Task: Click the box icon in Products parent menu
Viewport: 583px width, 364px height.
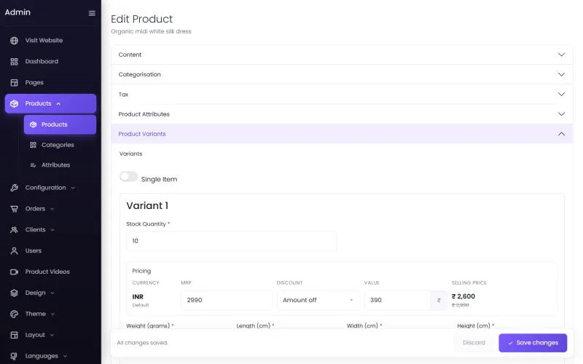Action: [x=14, y=103]
